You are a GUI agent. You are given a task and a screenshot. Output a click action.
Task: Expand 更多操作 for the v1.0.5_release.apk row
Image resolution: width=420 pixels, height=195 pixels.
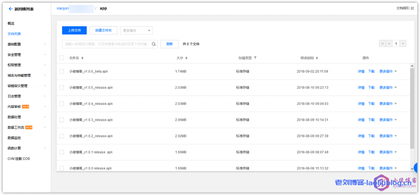(x=388, y=87)
